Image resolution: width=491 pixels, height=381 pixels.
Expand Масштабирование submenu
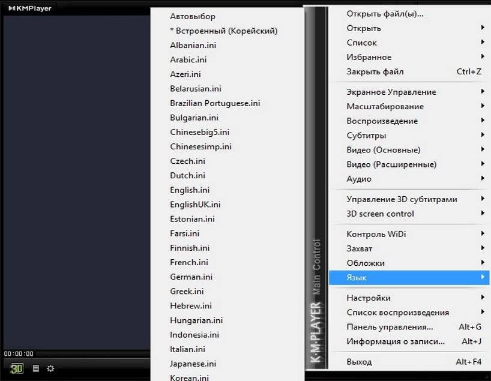[409, 106]
